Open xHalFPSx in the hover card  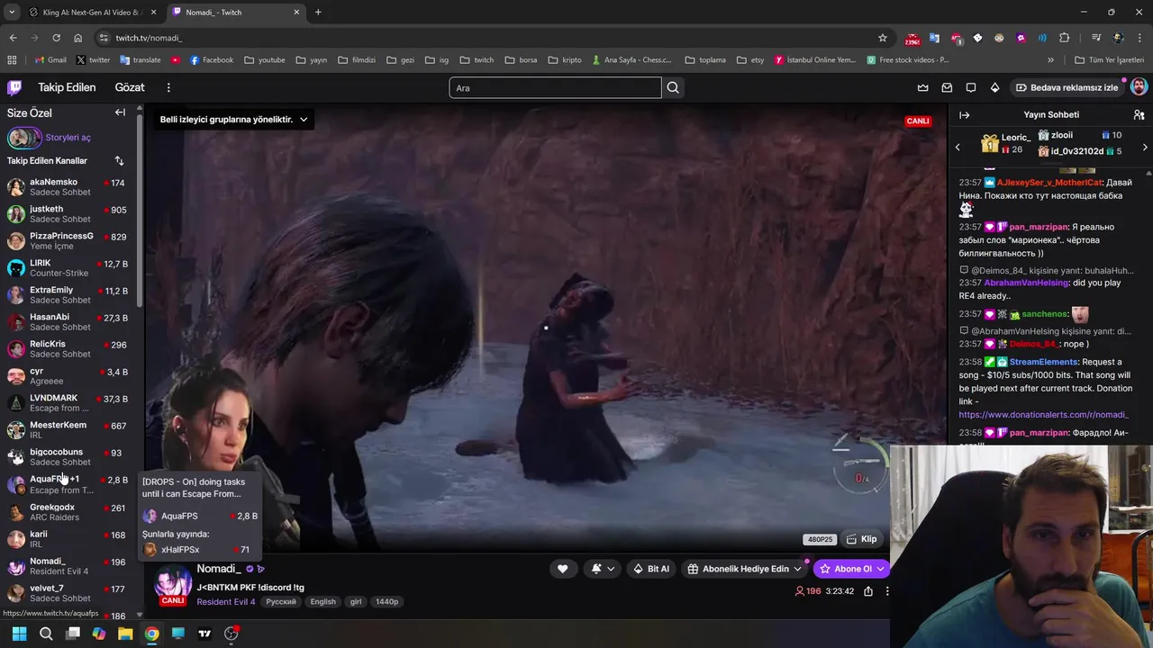200,549
